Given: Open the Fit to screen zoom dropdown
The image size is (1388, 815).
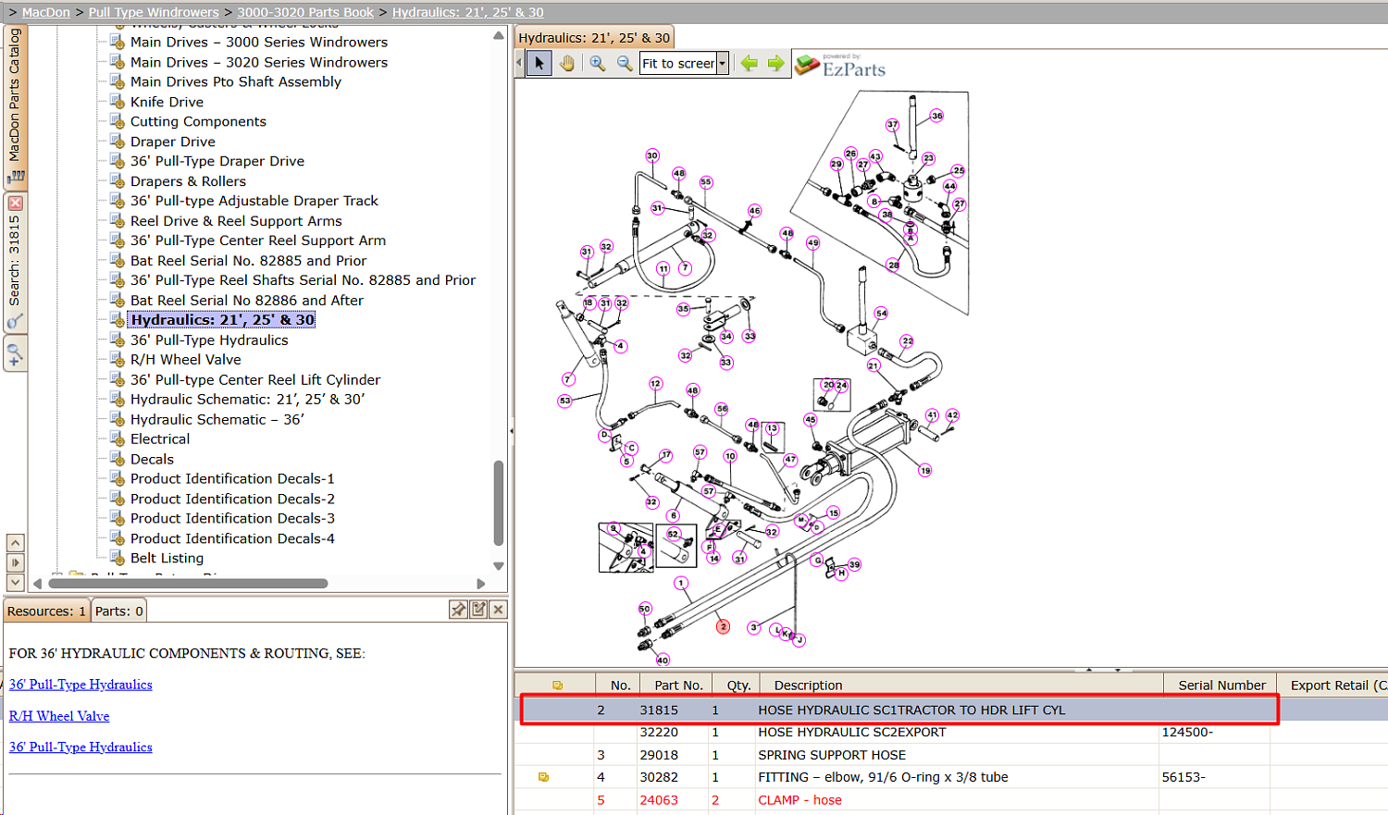Looking at the screenshot, I should [723, 64].
